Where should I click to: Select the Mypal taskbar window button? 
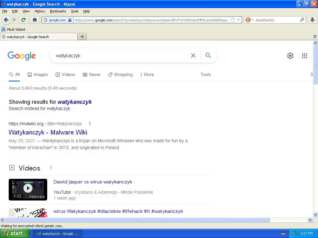pyautogui.click(x=57, y=234)
